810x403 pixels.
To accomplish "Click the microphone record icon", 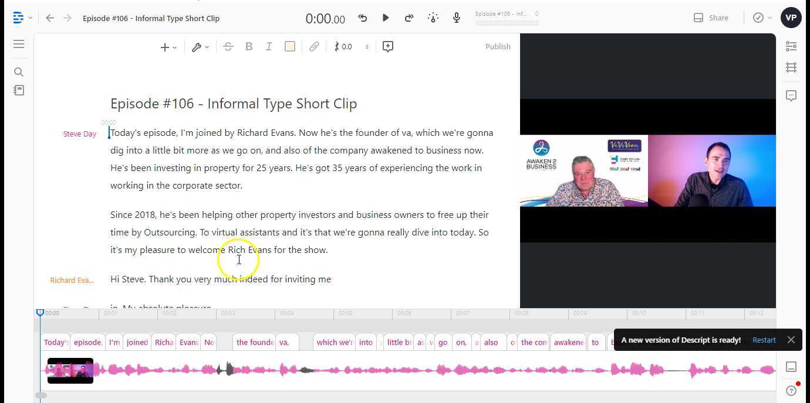I will (x=456, y=18).
